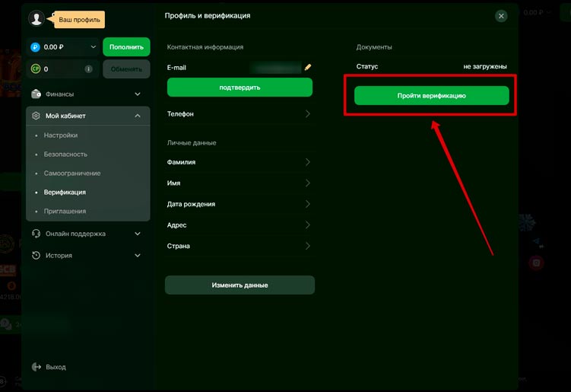This screenshot has width=571, height=392.
Task: Click the ruble currency balance icon
Action: 35,47
